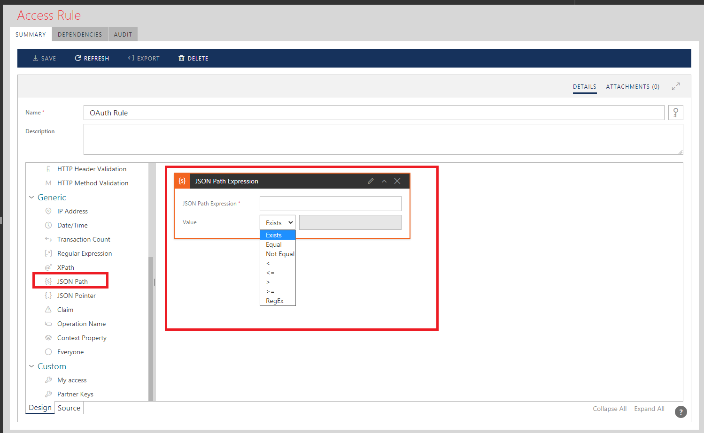The width and height of the screenshot is (704, 433).
Task: Switch to Source view
Action: (69, 408)
